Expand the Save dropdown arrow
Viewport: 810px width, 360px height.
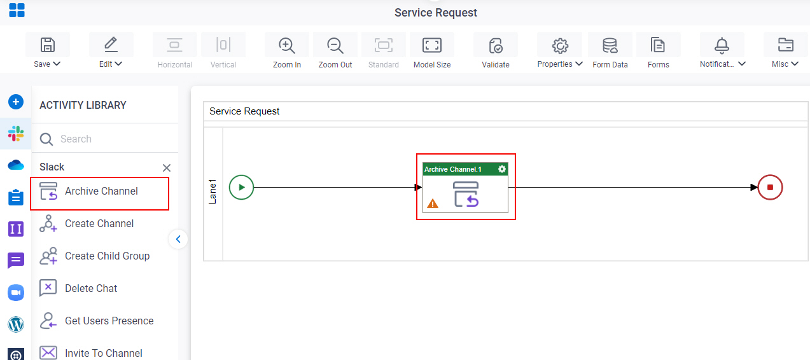point(57,64)
